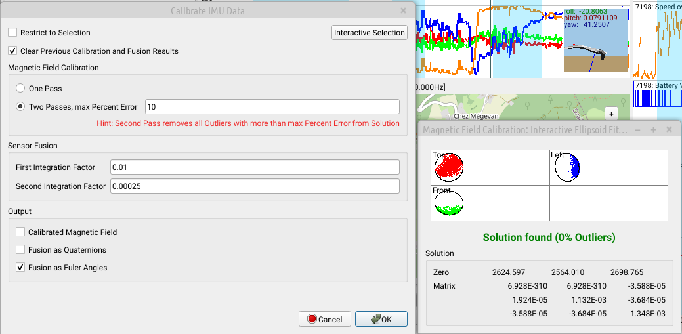682x334 pixels.
Task: Select the roll value readout
Action: coord(586,11)
